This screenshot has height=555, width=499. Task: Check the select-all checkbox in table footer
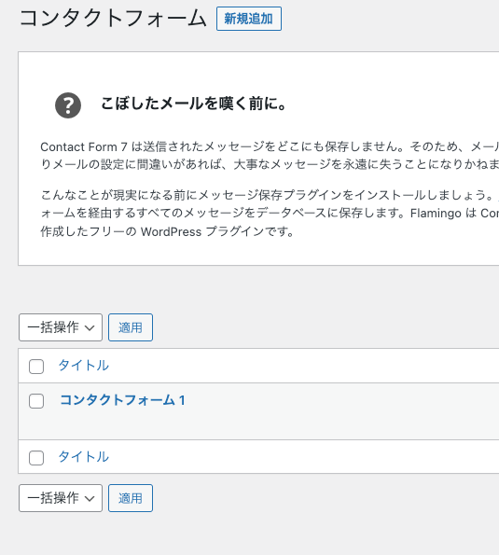[36, 458]
